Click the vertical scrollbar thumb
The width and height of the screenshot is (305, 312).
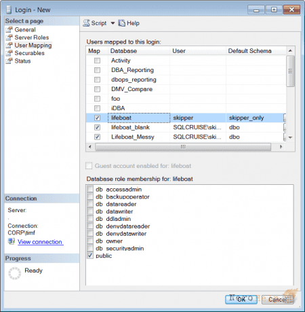pos(290,71)
